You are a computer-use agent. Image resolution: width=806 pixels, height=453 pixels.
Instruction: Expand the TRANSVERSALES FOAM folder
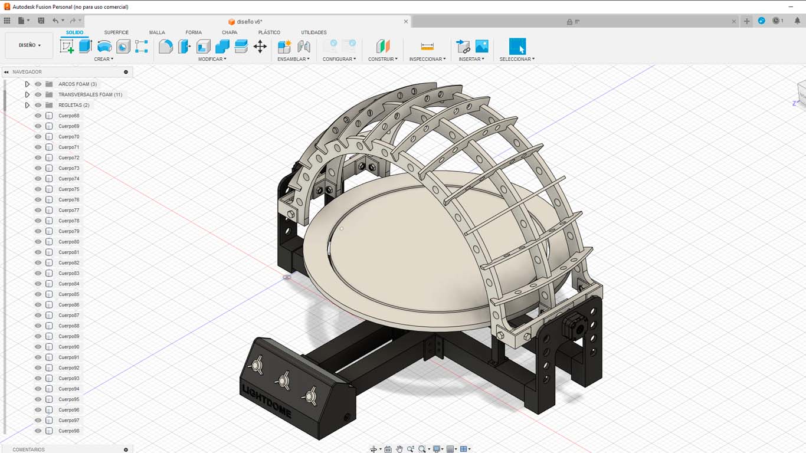[x=27, y=94]
